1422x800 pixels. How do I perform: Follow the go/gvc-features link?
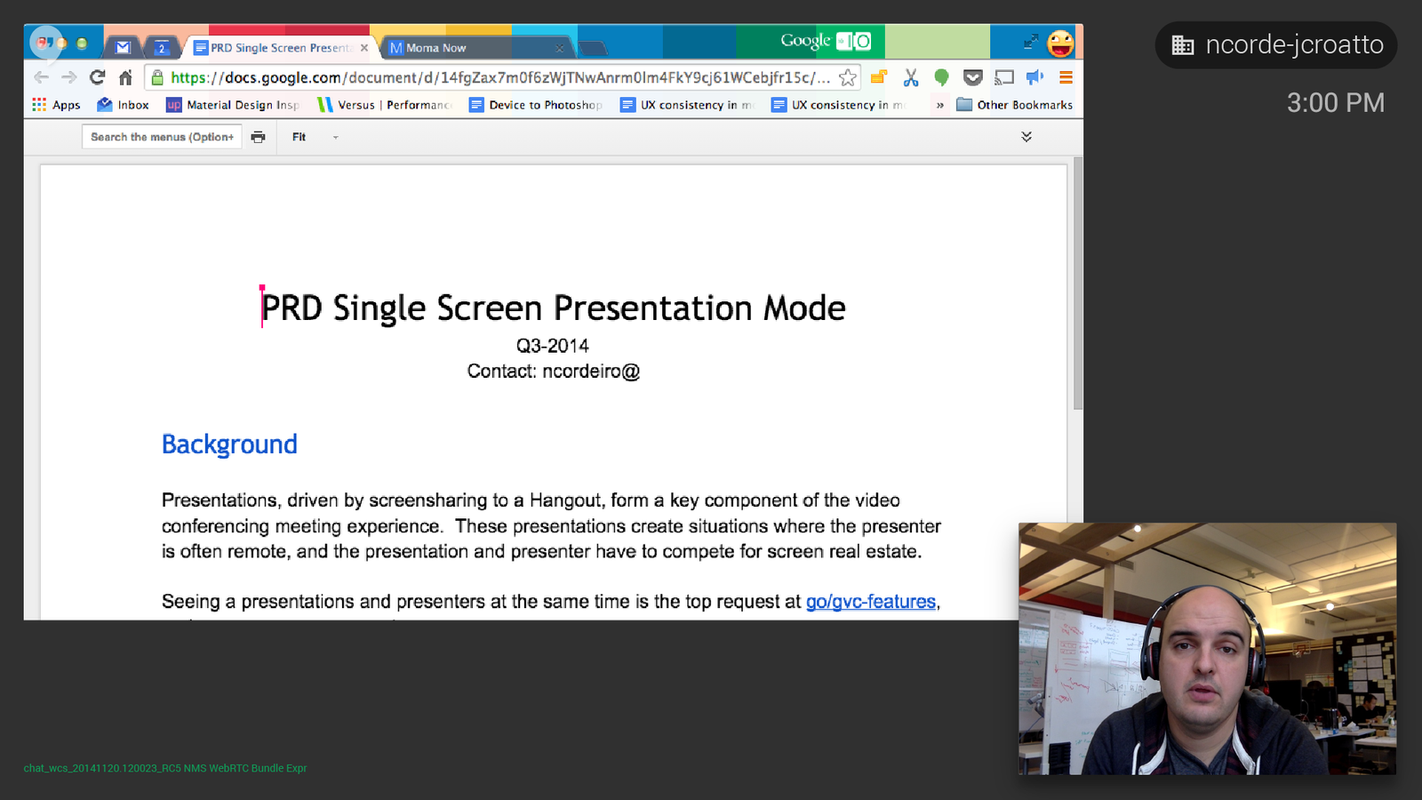[870, 602]
